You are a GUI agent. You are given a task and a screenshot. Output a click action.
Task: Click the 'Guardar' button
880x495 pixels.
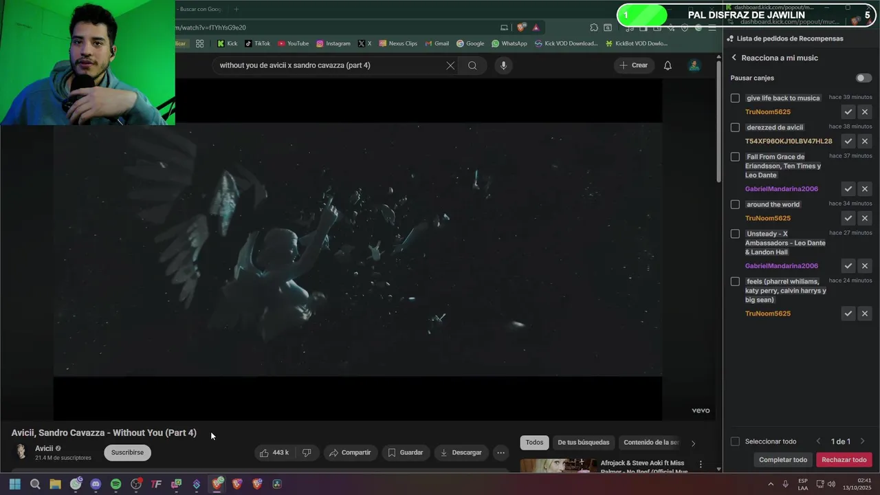[405, 452]
